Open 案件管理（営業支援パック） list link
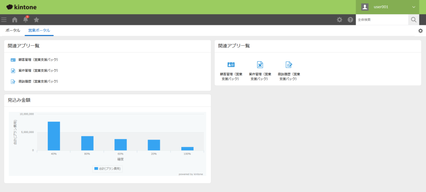This screenshot has height=192, width=426. tap(38, 71)
